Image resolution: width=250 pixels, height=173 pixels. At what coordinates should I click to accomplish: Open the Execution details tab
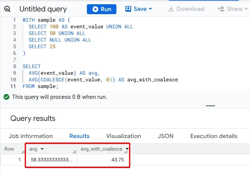coord(214,136)
